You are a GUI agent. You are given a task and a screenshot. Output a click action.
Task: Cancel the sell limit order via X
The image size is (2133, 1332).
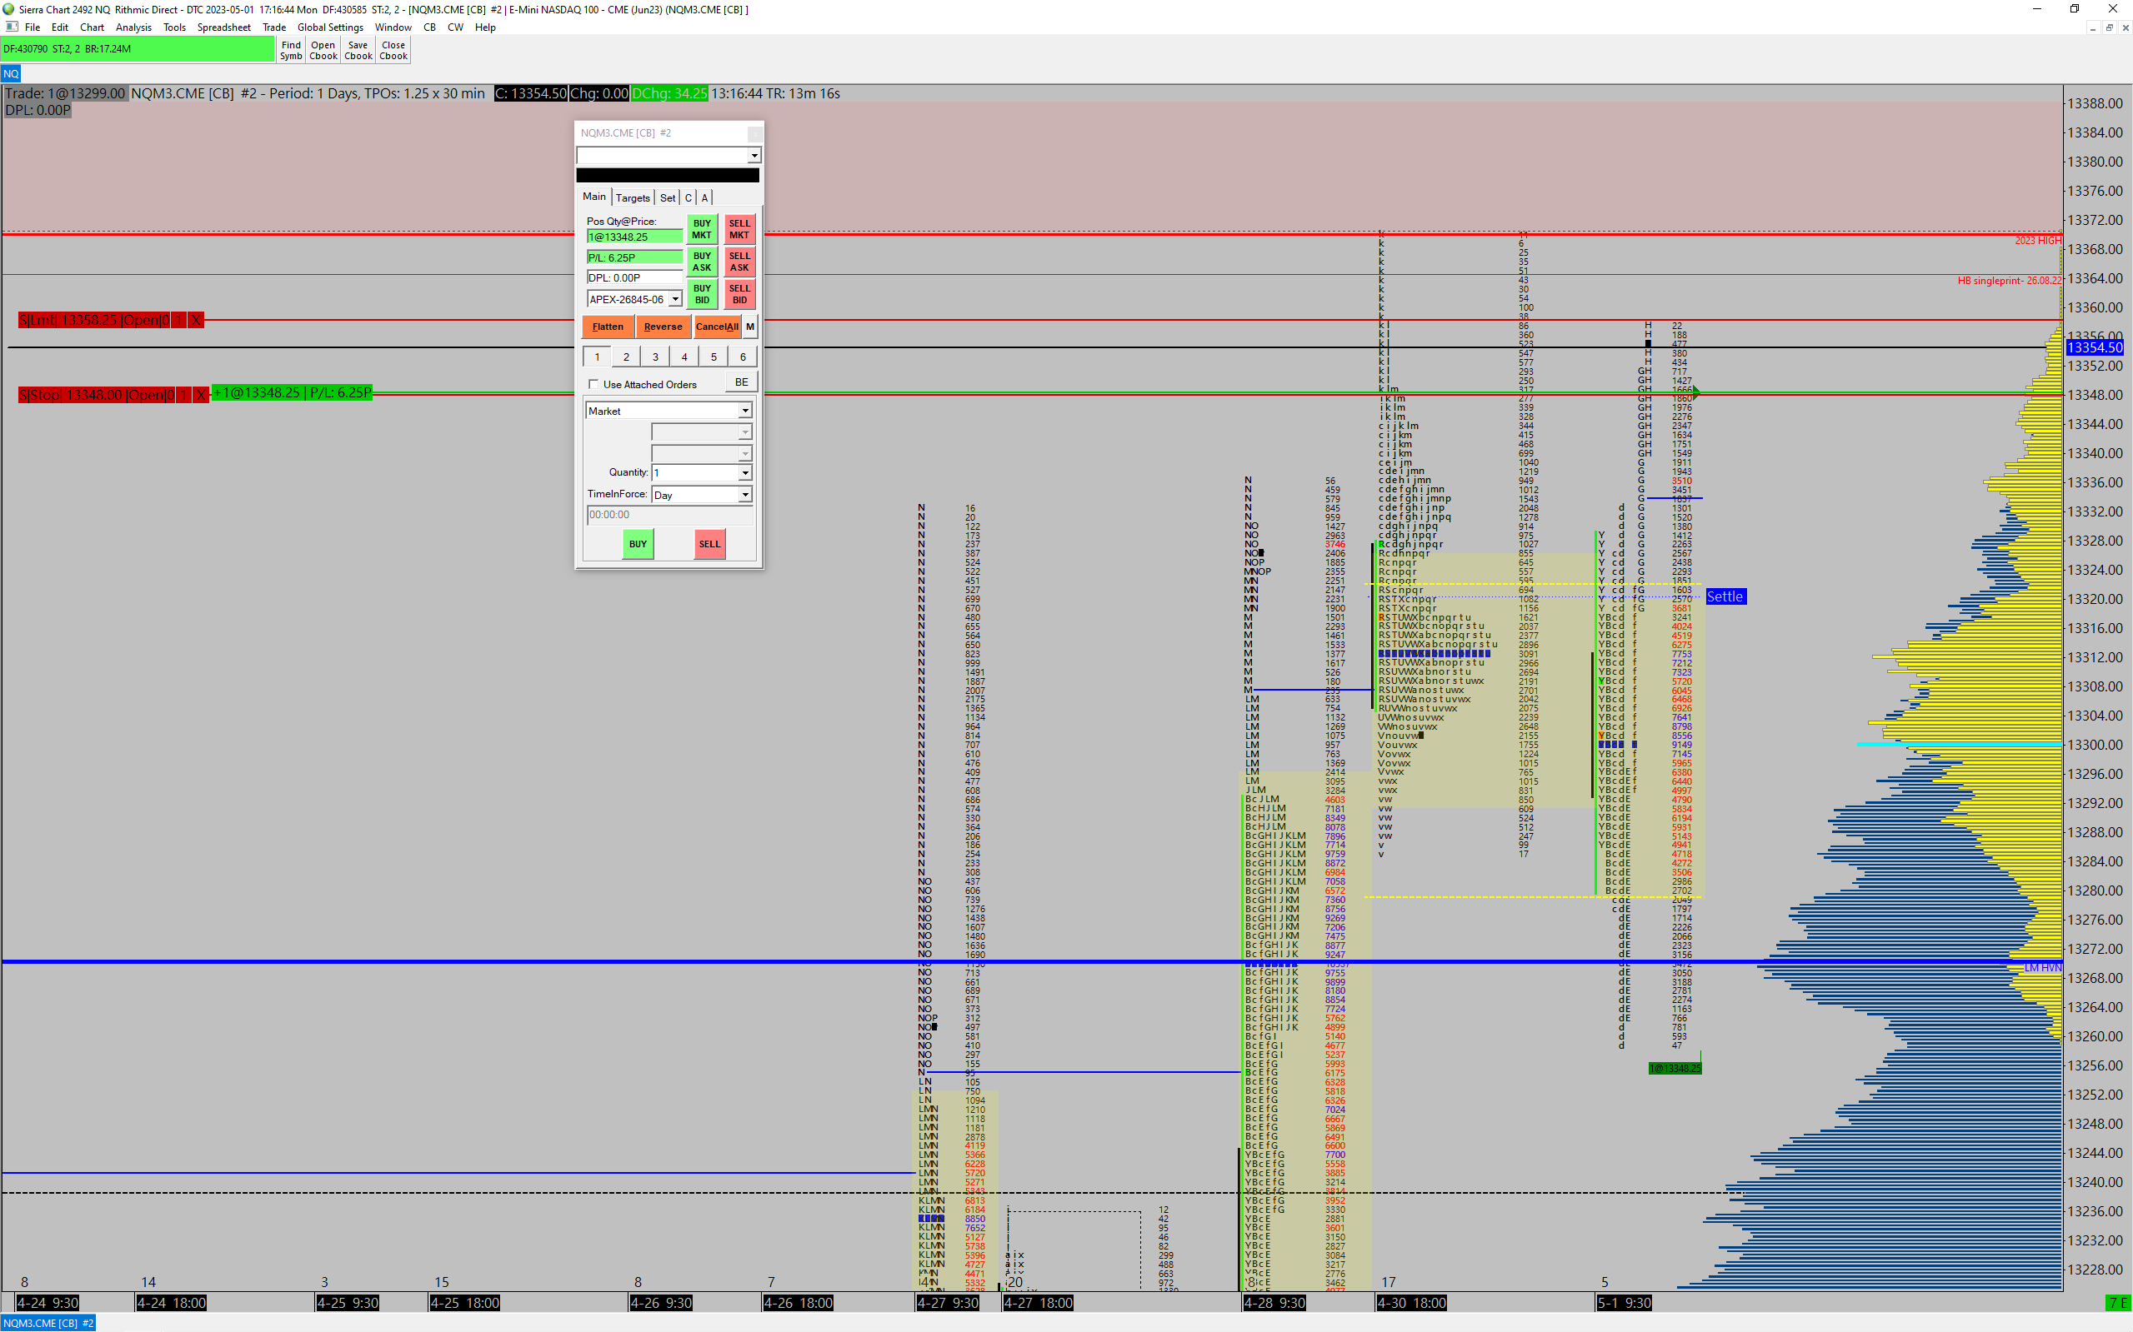click(197, 320)
